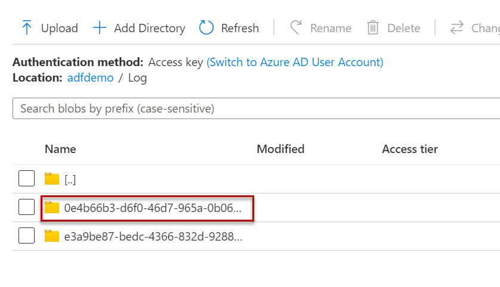This screenshot has height=287, width=500.
Task: Click the 0e4b66b3 folder icon
Action: tap(52, 207)
